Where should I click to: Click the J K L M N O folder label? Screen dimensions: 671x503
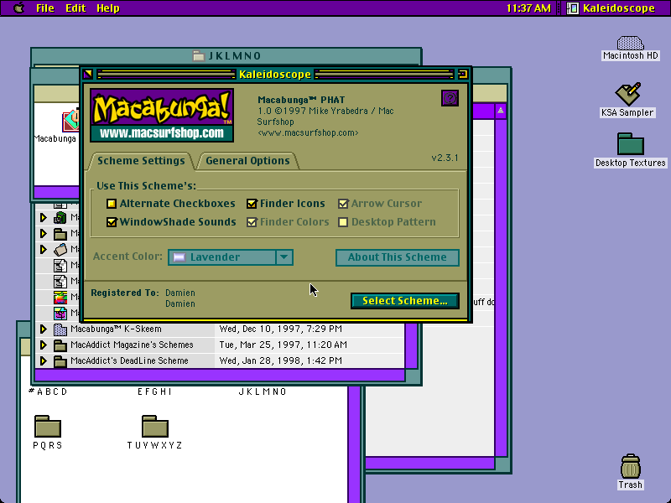pos(263,392)
